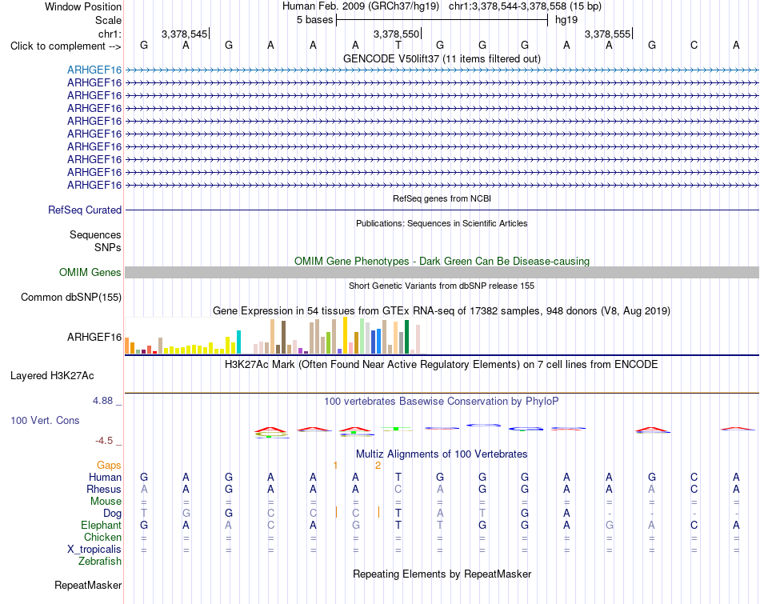Open 'Multiz Alignments of 100 Vertebrates' title
This screenshot has width=760, height=604.
(442, 454)
